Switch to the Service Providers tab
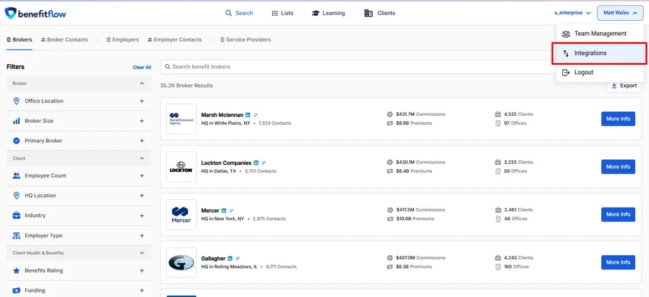 pos(245,40)
